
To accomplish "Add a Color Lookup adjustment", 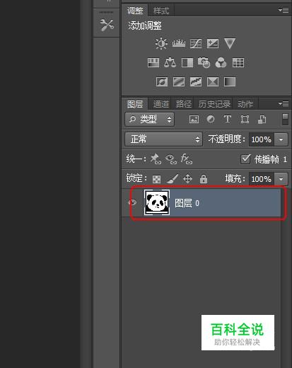I will (238, 63).
